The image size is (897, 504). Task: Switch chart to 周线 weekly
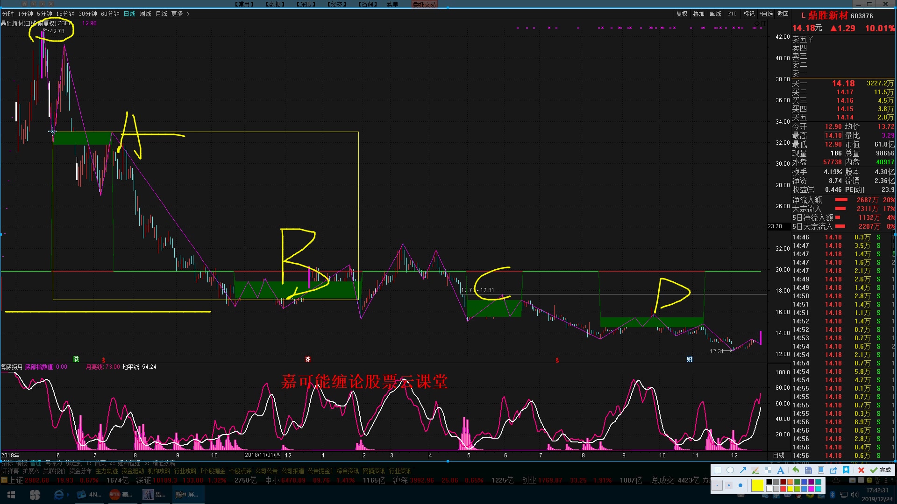pos(145,14)
